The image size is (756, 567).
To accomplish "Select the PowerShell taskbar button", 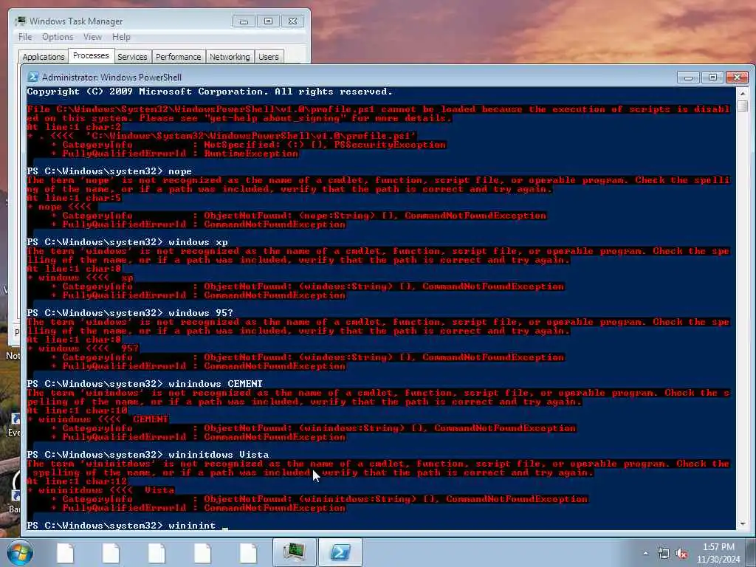I will coord(340,552).
